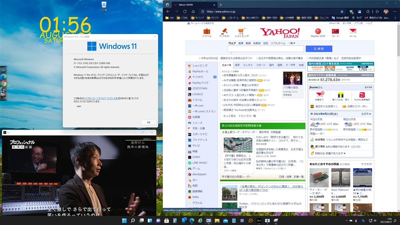Click the ショッピング cart icon in header
This screenshot has width=400, height=225.
tap(242, 31)
